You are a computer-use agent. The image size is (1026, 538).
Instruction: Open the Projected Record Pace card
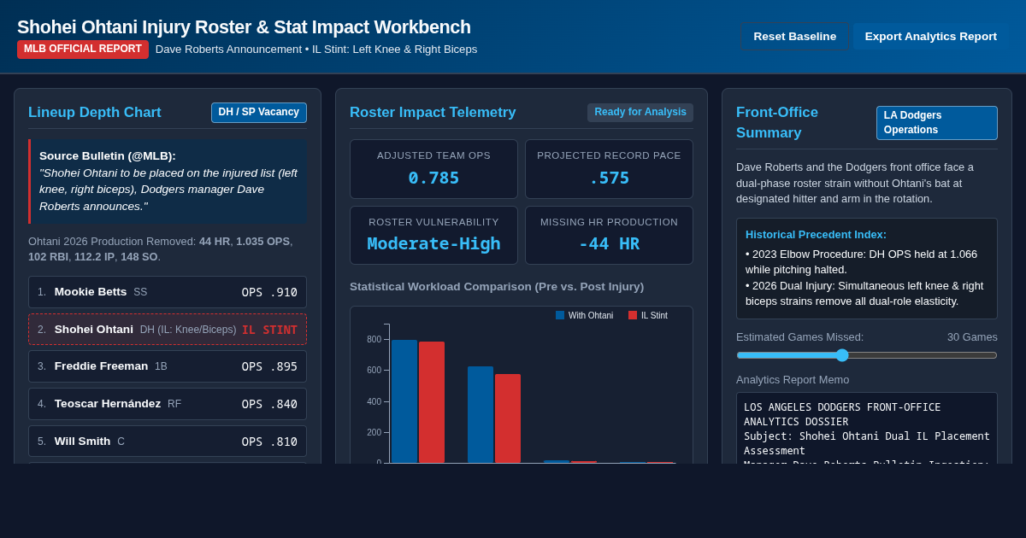tap(609, 169)
